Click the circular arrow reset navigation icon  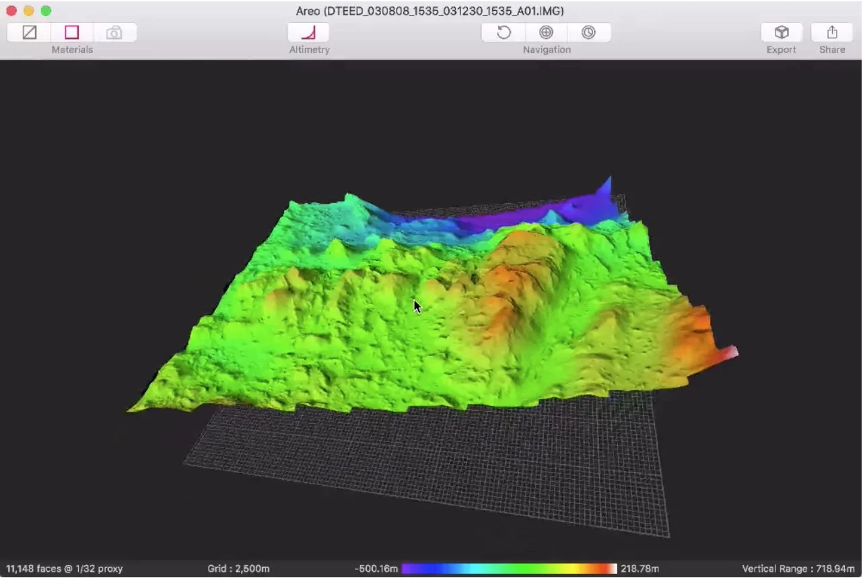[504, 32]
